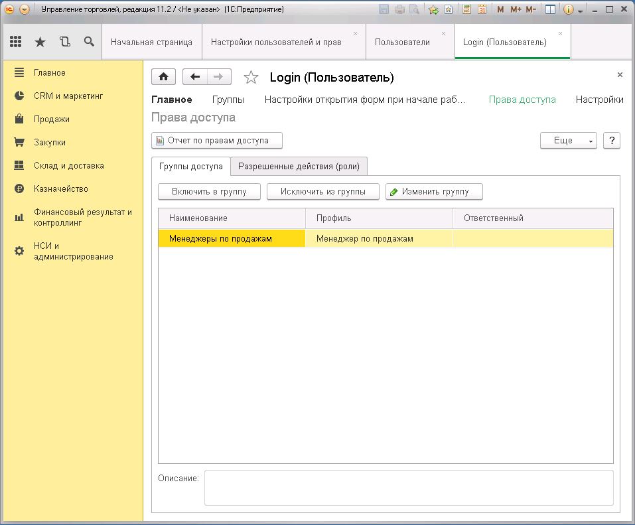Select the Менеджеры по продажам row cell

pyautogui.click(x=232, y=238)
